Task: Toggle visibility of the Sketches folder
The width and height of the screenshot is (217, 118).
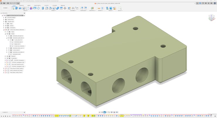Action: 7,56
